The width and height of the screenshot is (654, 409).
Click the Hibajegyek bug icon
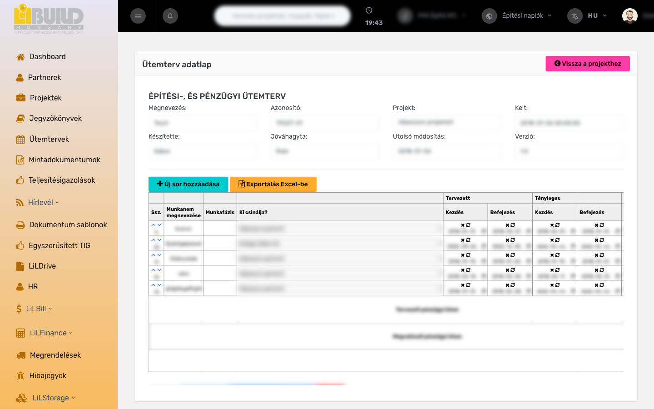(20, 376)
